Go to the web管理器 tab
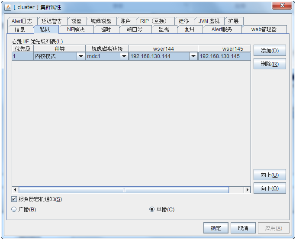 point(264,29)
